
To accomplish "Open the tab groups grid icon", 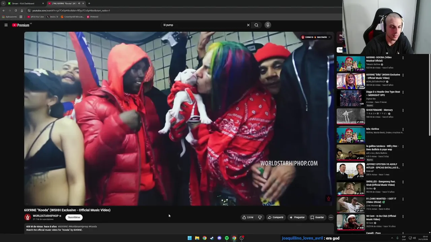I will click(21, 17).
